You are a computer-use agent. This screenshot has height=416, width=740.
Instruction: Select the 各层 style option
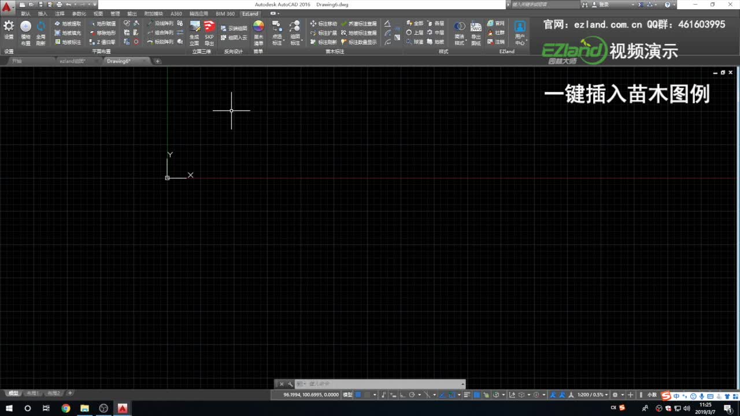click(436, 24)
